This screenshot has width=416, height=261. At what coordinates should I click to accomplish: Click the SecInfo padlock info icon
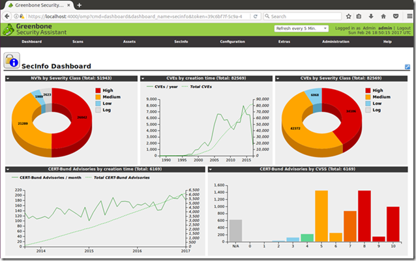(12, 61)
